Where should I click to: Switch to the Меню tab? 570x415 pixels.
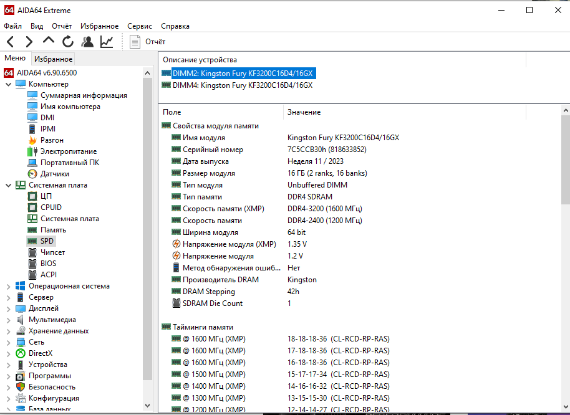[15, 58]
